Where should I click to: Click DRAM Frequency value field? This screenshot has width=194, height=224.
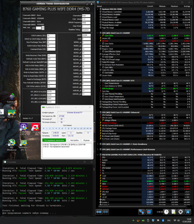[86, 23]
